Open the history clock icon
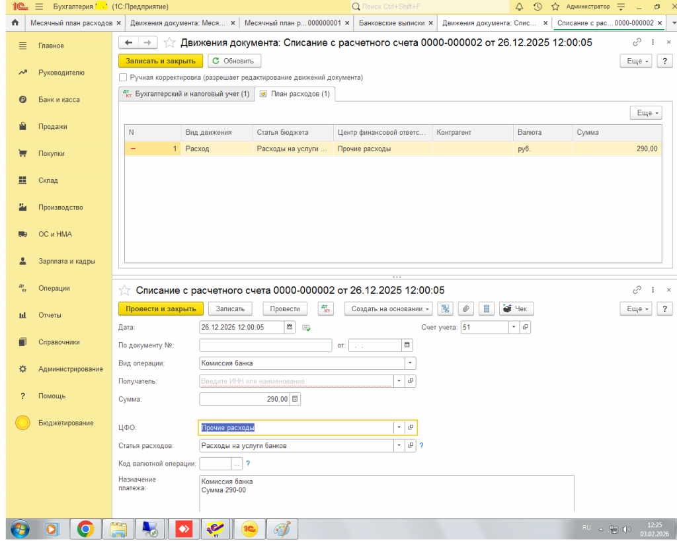Viewport: 677px width, 541px height. [538, 7]
